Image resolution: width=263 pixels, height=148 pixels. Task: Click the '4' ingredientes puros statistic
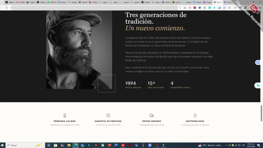(180, 85)
